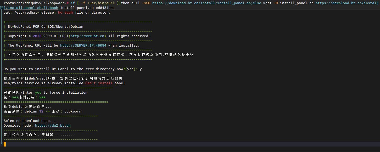Click the root@ shell prompt hostname
Viewport: 380px width, 152px height.
click(34, 3)
